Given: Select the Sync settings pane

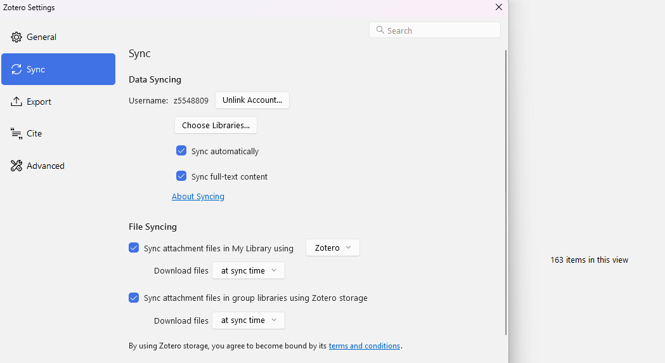Looking at the screenshot, I should 58,69.
